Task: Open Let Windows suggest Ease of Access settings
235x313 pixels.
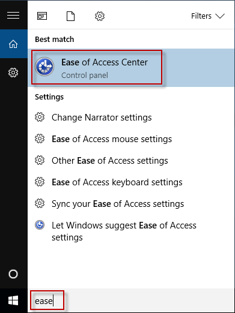Action: pyautogui.click(x=124, y=231)
